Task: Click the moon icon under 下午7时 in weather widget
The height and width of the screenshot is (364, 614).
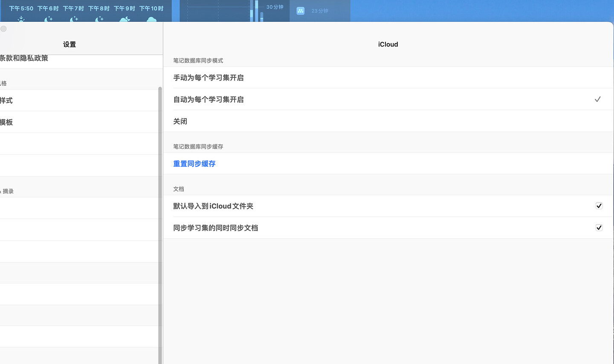Action: click(74, 19)
